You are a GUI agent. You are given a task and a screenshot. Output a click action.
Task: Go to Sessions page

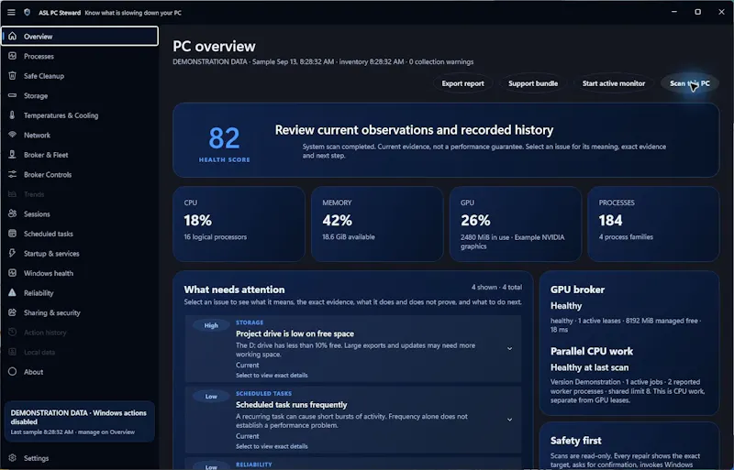[x=80, y=213]
